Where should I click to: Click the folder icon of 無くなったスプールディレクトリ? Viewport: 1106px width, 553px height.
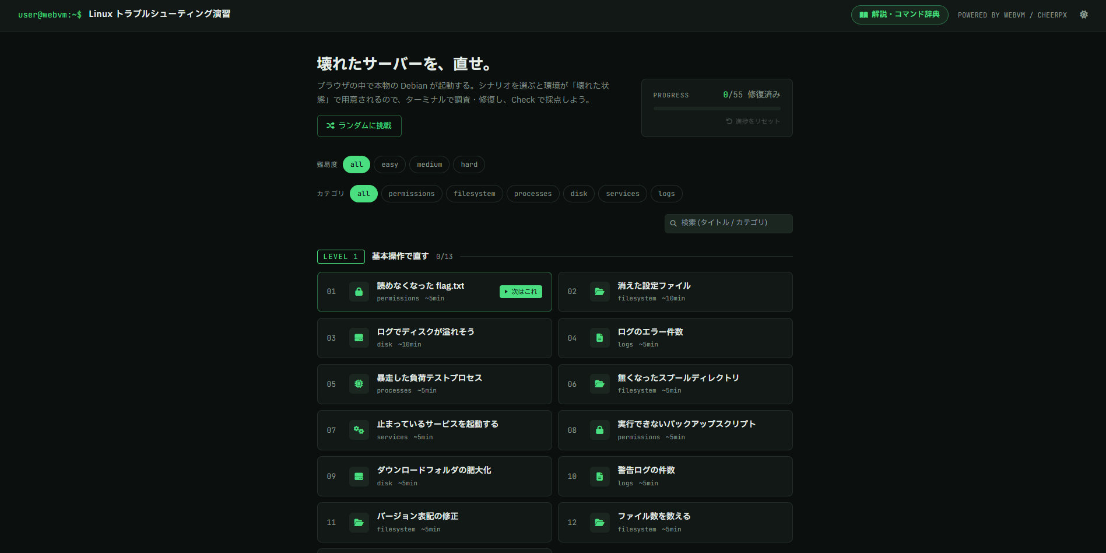point(599,384)
